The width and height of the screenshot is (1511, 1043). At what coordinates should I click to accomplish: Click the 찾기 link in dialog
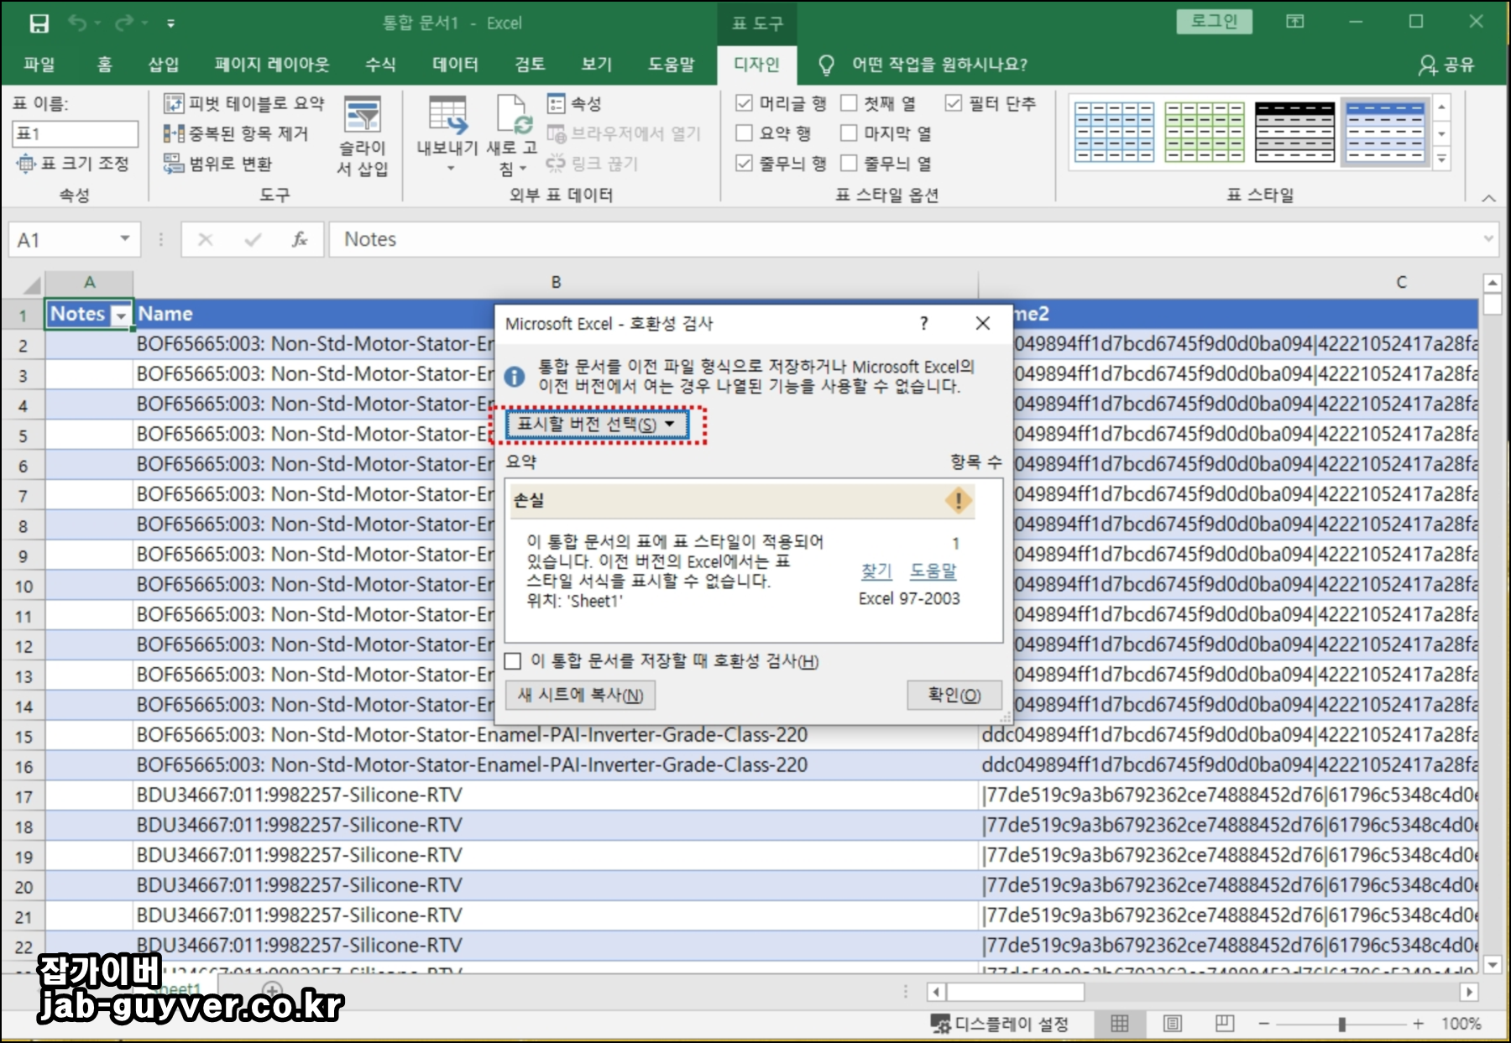coord(876,571)
